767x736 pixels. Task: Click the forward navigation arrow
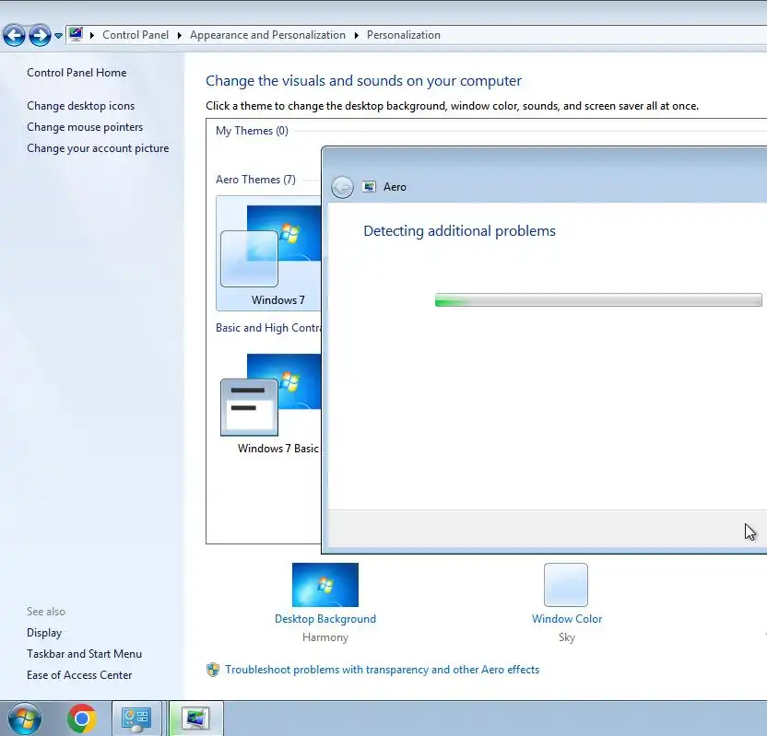pos(40,35)
